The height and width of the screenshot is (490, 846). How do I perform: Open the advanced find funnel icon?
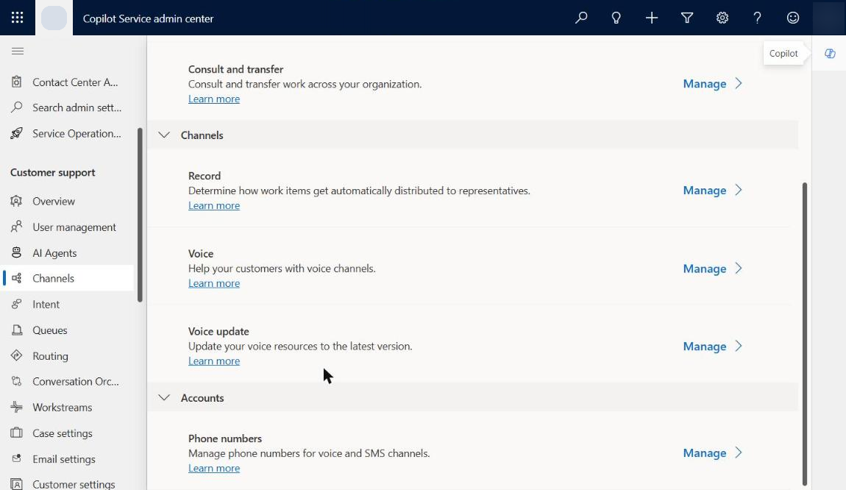coord(687,18)
